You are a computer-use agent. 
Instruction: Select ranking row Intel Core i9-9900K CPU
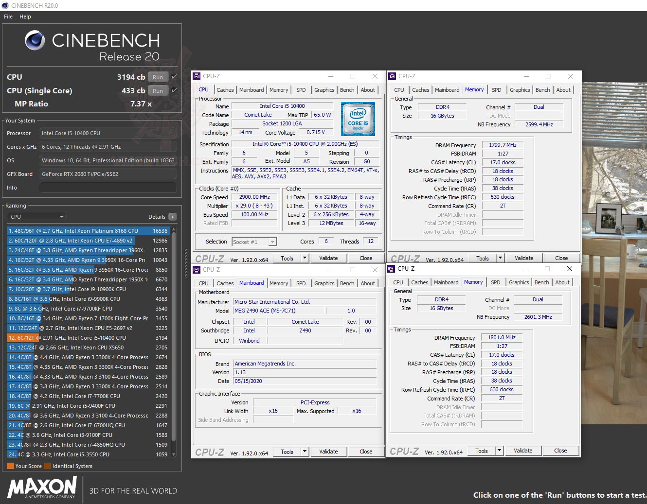[x=88, y=299]
